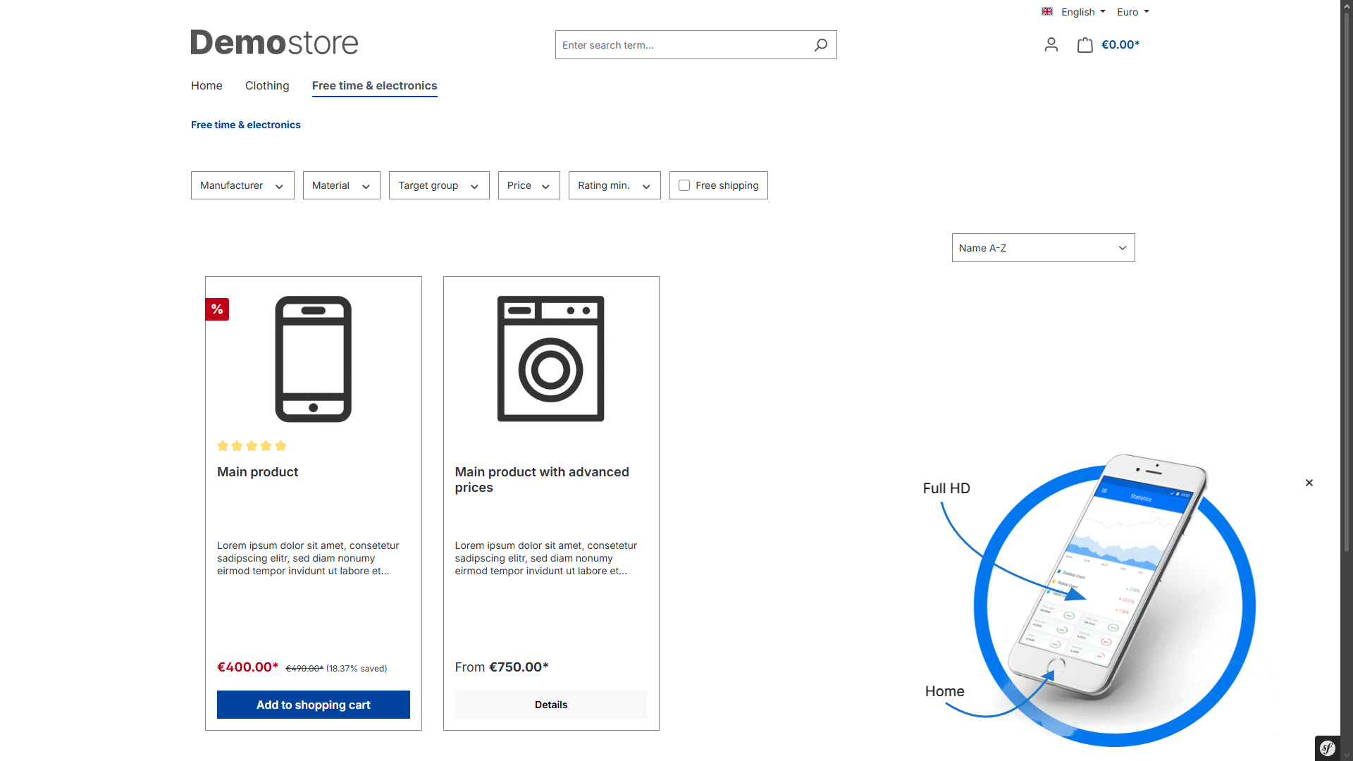This screenshot has height=761, width=1353.
Task: Click the five-star rating on Main product
Action: coord(252,445)
